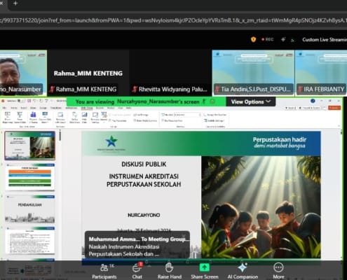347x280 pixels.
Task: Click the orange encryption shield icon
Action: click(253, 39)
